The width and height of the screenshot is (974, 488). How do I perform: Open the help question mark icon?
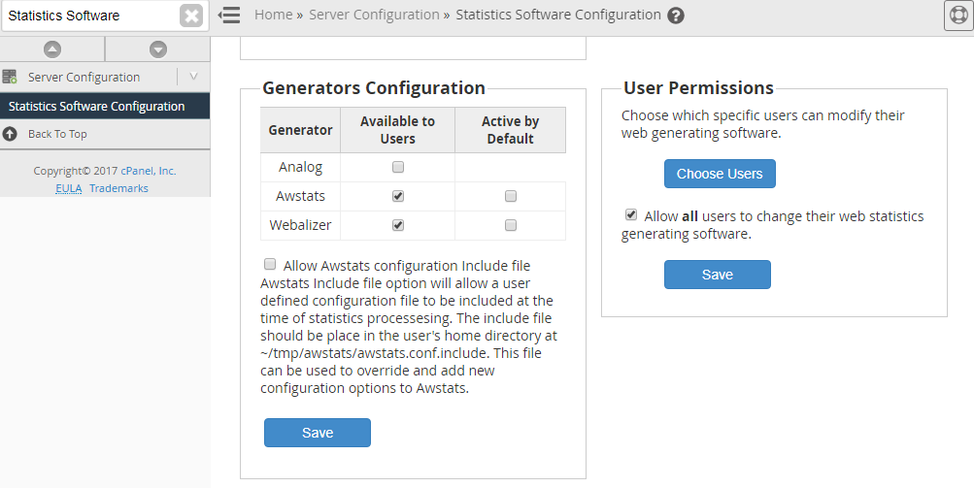pos(676,16)
